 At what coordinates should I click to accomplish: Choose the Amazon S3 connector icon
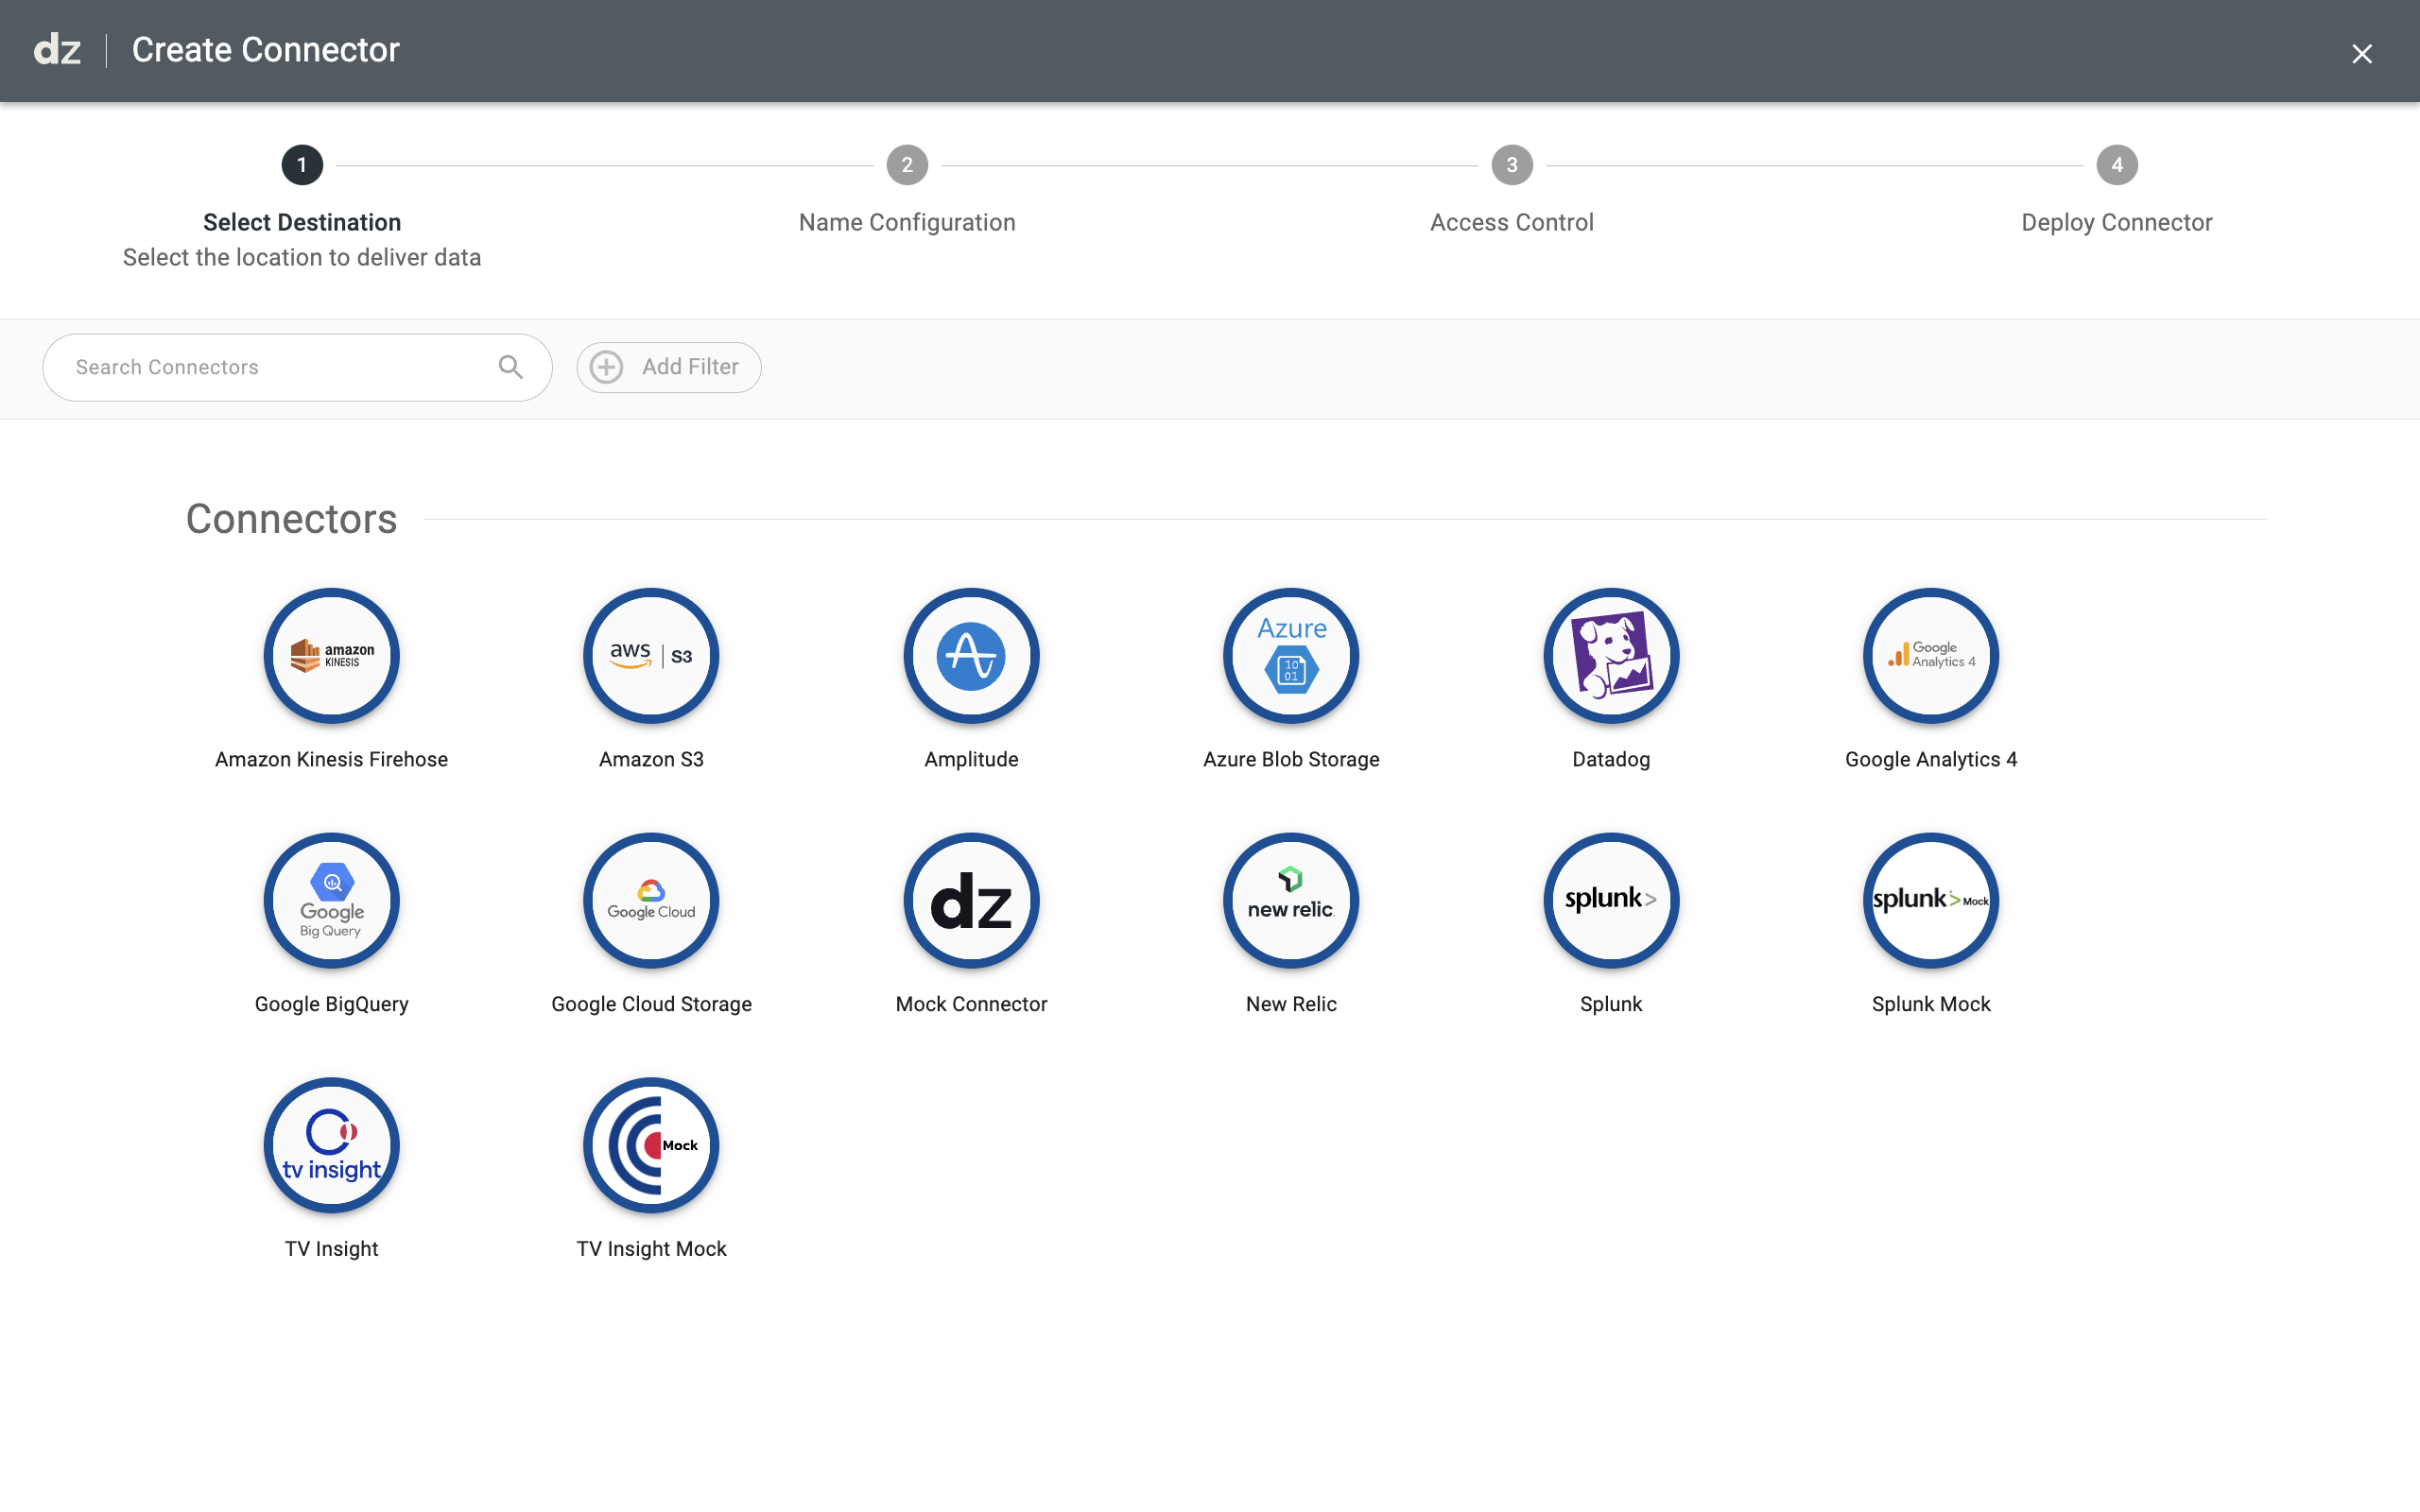(x=651, y=656)
